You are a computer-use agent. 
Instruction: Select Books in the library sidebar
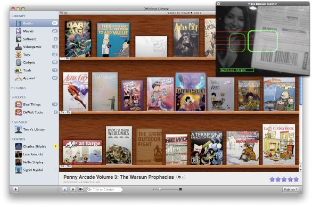pyautogui.click(x=34, y=23)
